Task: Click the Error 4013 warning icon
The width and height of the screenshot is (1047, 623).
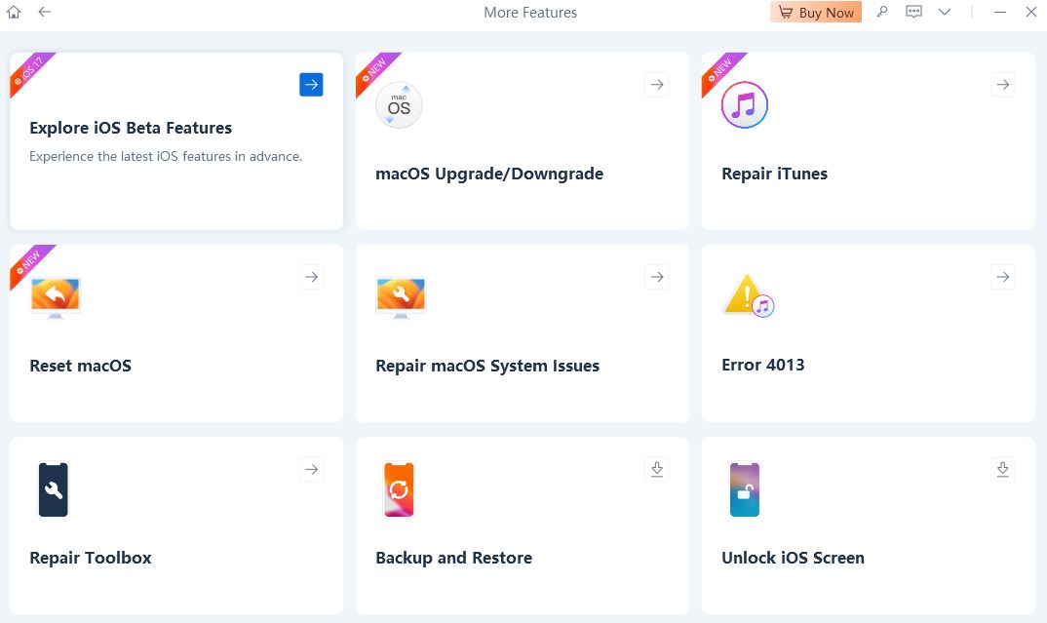Action: coord(749,295)
